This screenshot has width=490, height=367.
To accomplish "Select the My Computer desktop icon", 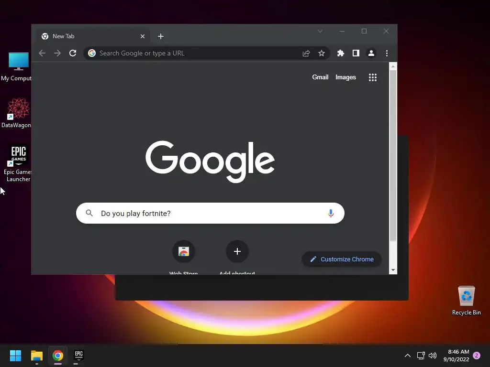I will (16, 67).
